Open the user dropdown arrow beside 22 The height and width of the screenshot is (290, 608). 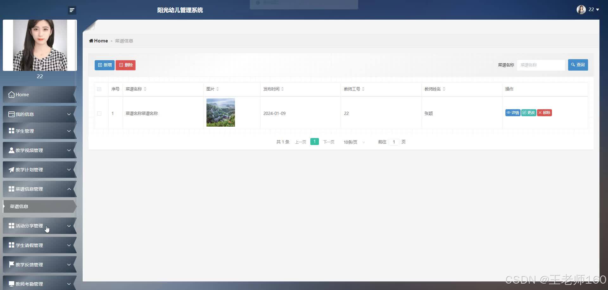click(x=598, y=10)
